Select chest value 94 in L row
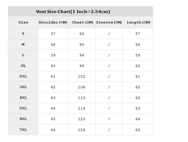188x142 pixels. click(x=82, y=55)
